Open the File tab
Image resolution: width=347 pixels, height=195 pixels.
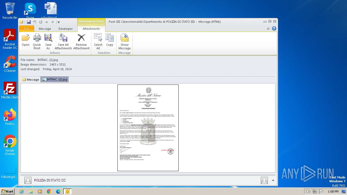click(27, 29)
